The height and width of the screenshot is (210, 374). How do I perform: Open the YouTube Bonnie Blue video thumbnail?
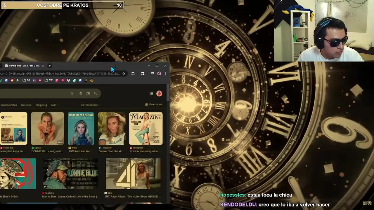(x=70, y=174)
